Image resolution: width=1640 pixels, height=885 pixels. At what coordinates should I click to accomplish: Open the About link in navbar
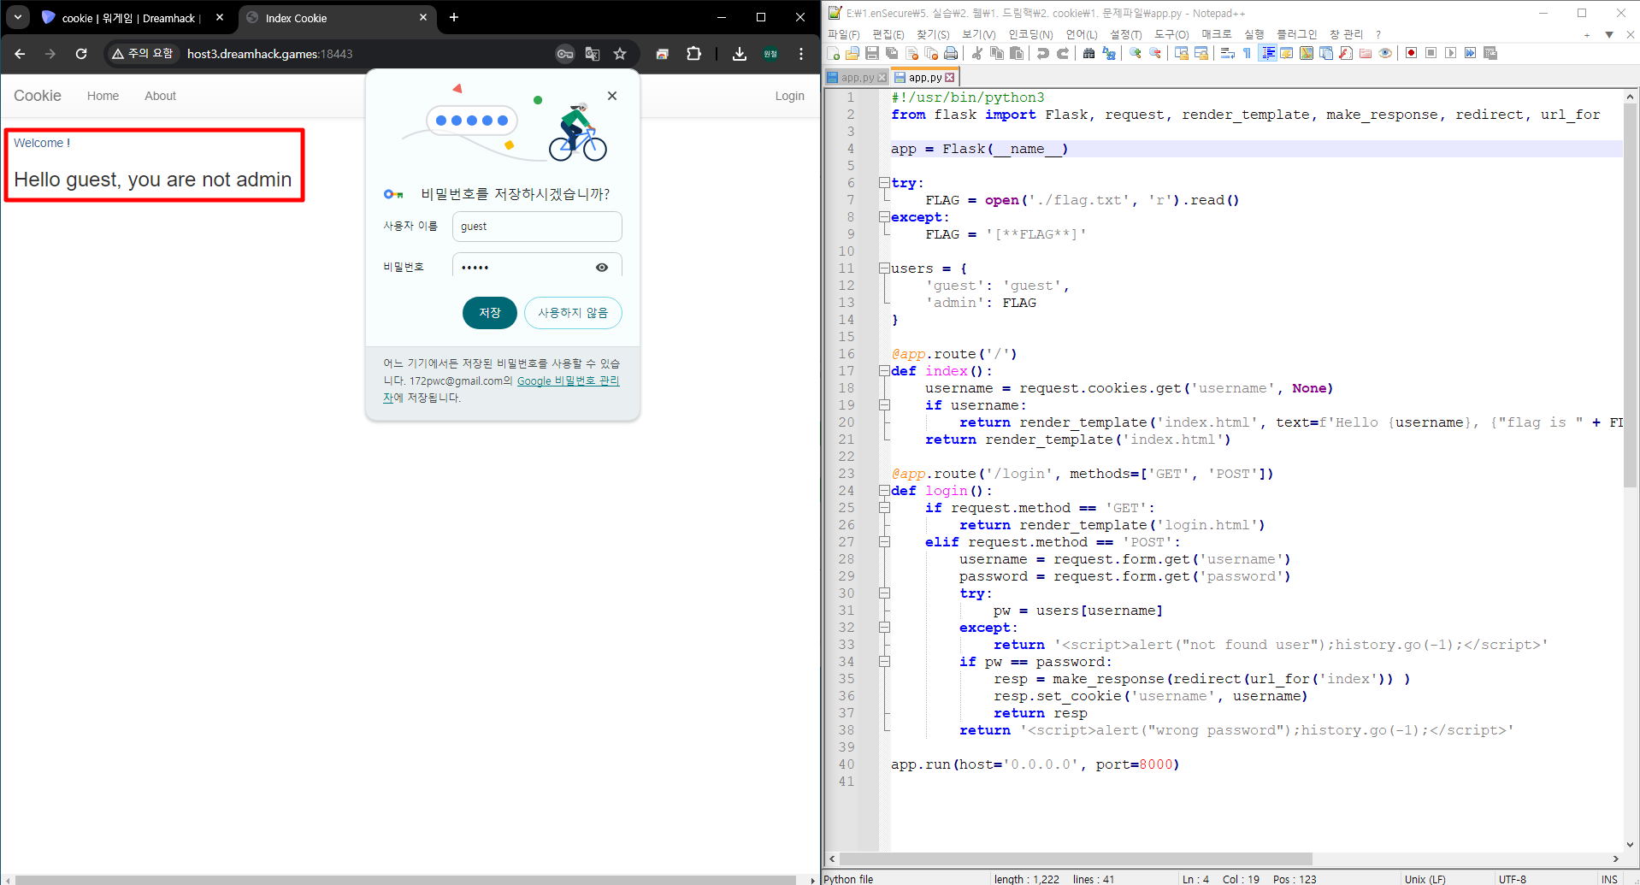point(160,96)
